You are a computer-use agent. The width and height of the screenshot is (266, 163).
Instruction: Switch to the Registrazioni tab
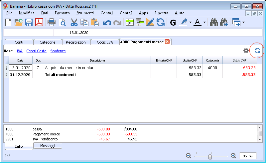(x=76, y=42)
